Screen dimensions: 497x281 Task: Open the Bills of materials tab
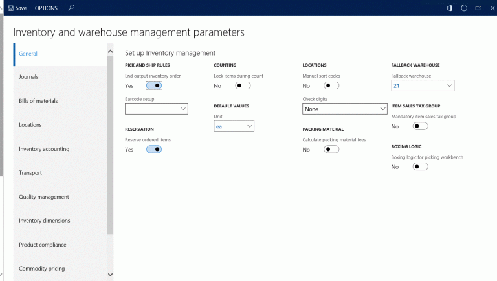(x=60, y=101)
